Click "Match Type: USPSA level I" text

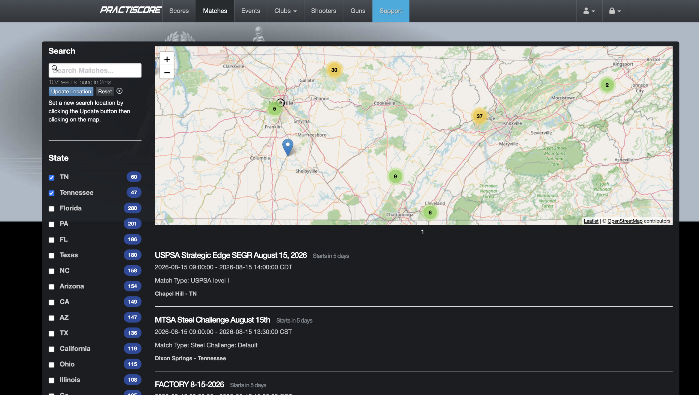click(x=192, y=280)
